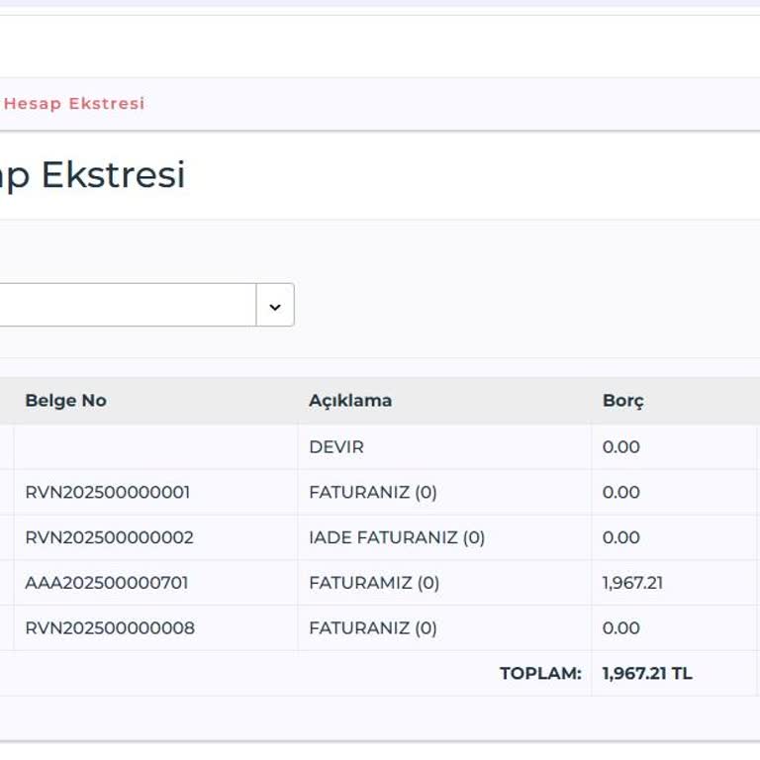
Task: Select the IADE FATURANIZ (0) description
Action: point(397,538)
